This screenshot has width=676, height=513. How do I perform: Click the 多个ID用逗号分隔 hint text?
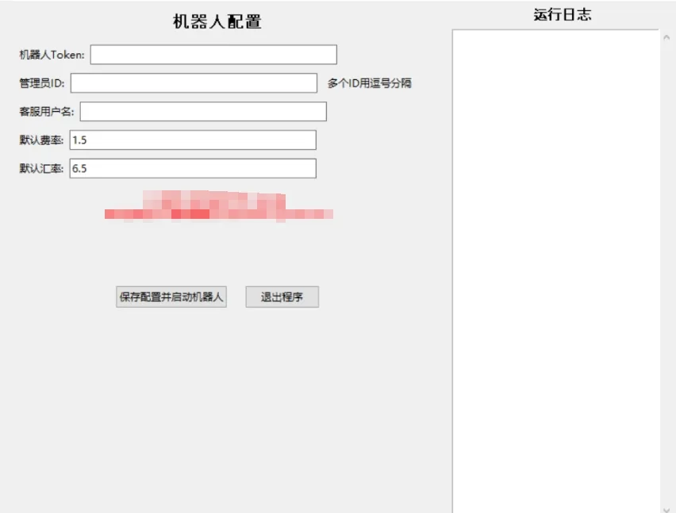coord(369,83)
